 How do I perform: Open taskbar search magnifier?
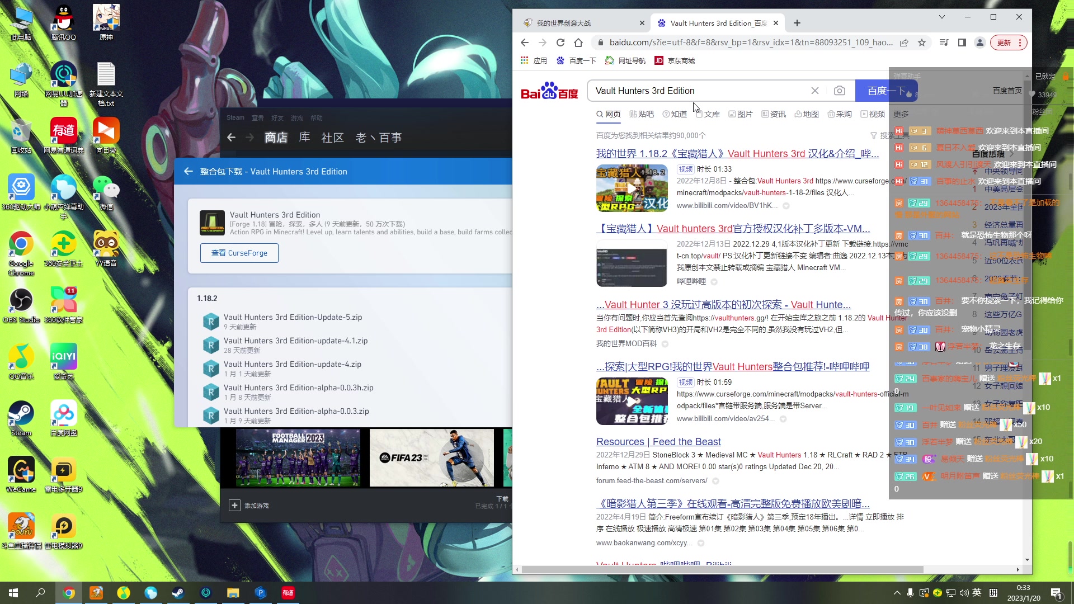(40, 593)
